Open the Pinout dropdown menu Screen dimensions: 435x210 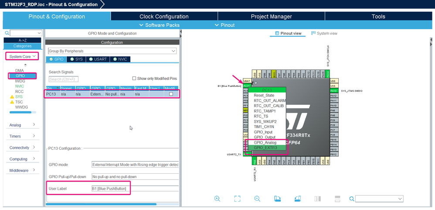click(x=225, y=25)
